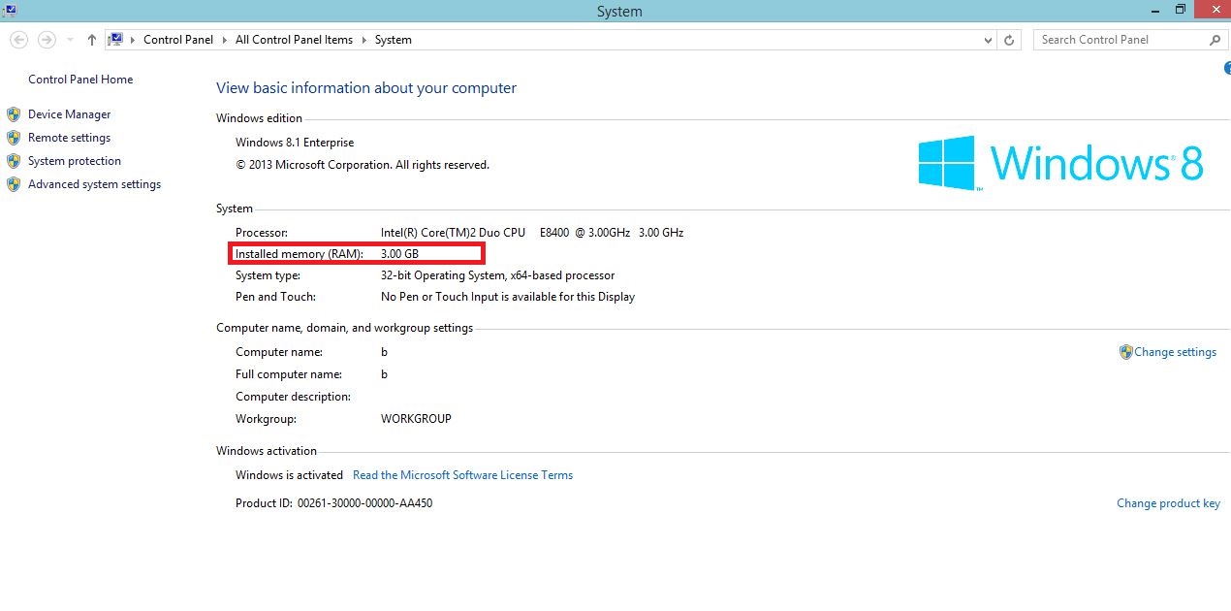Expand the chevron after the computer icon
1231x611 pixels.
point(133,40)
